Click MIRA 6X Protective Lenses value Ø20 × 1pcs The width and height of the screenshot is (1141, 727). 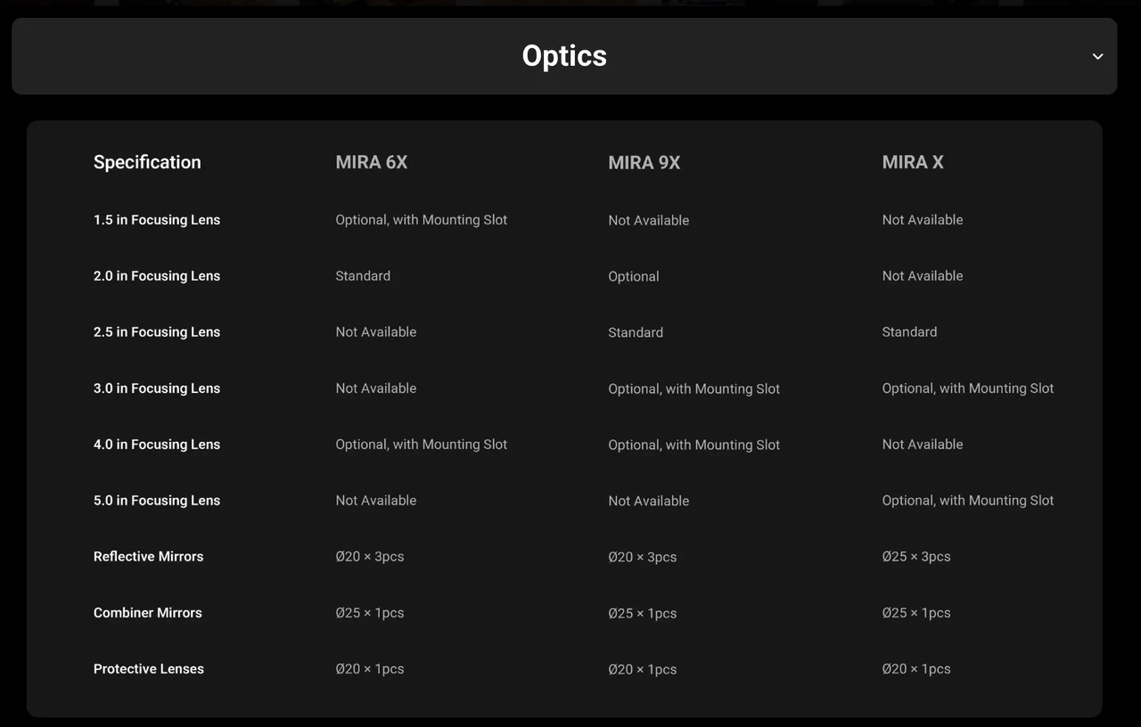[370, 669]
